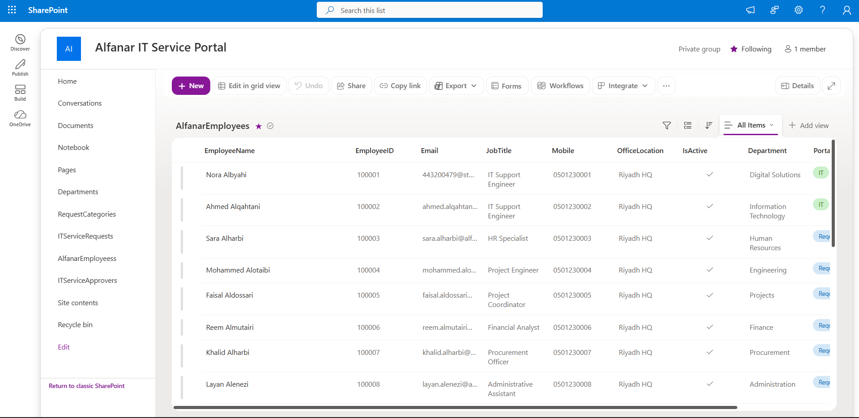
Task: Open RequestCategories in navigation
Action: point(87,214)
